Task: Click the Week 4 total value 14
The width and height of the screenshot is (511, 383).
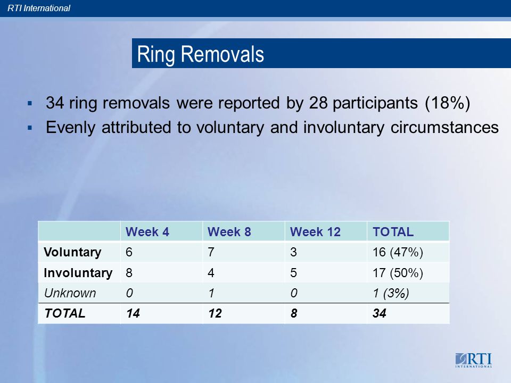Action: (x=133, y=313)
